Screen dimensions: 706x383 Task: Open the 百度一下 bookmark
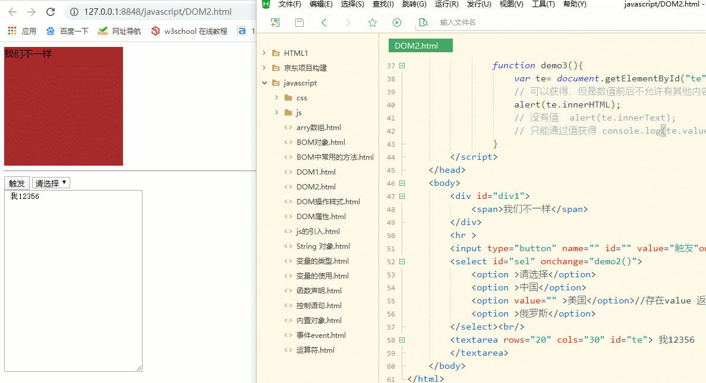[x=67, y=31]
